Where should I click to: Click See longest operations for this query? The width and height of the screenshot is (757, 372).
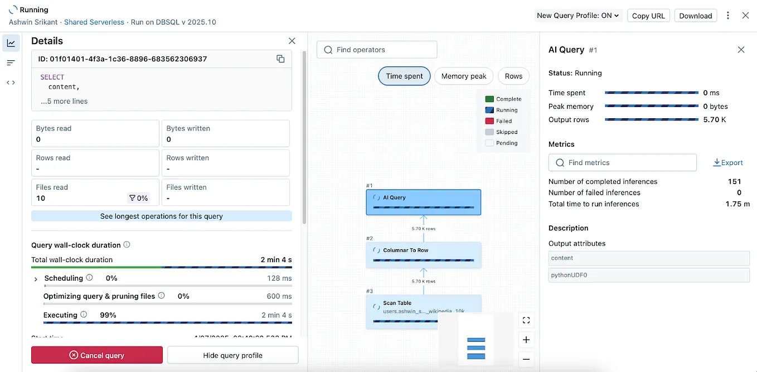tap(161, 216)
